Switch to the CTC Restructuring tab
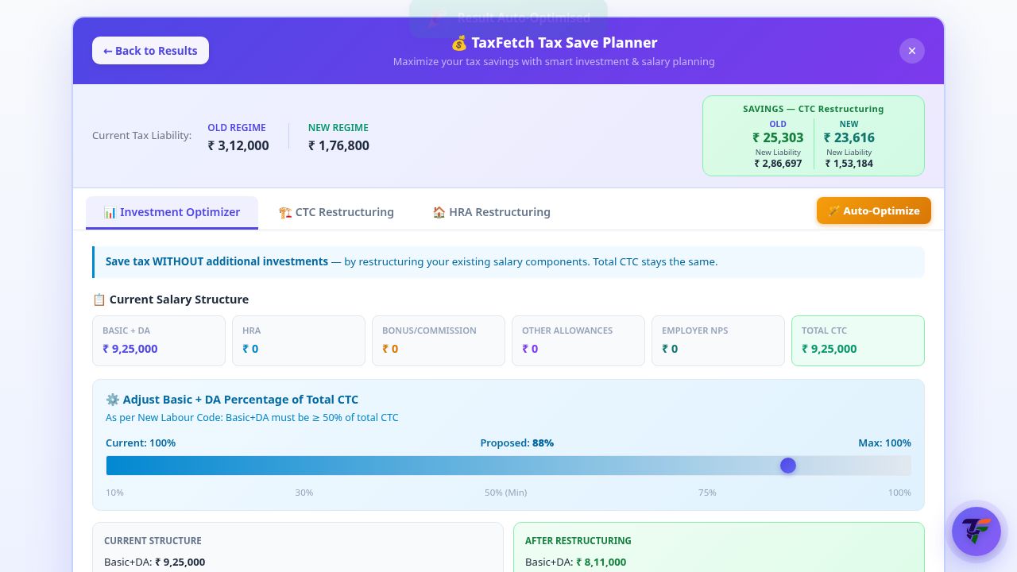 [336, 212]
